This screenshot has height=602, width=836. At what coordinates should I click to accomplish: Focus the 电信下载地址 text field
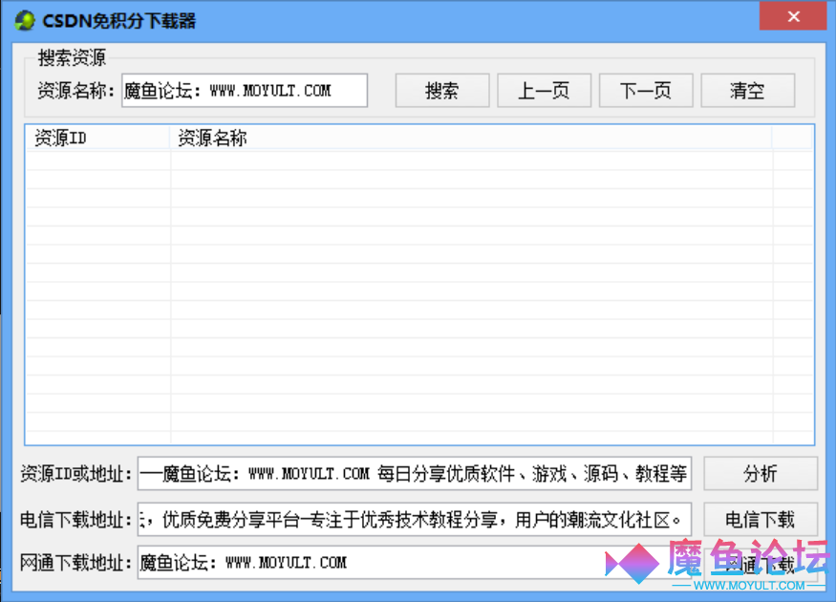pyautogui.click(x=415, y=520)
